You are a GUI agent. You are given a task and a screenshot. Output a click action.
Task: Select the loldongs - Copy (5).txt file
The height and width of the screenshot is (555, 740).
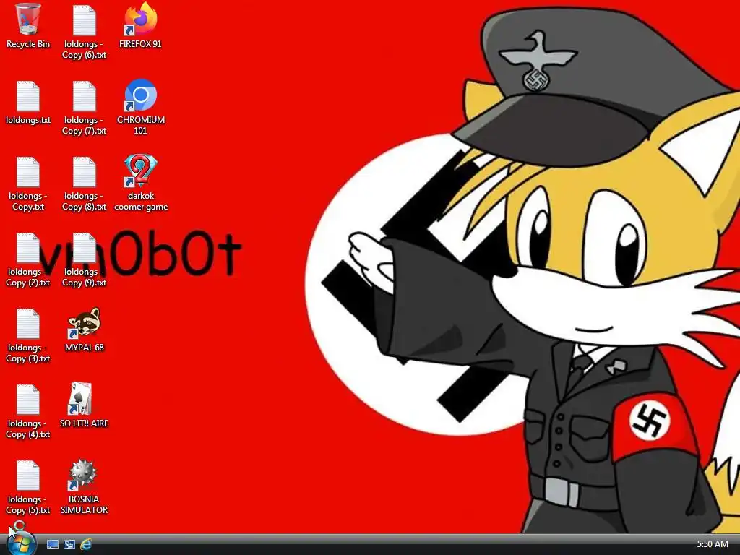[28, 488]
